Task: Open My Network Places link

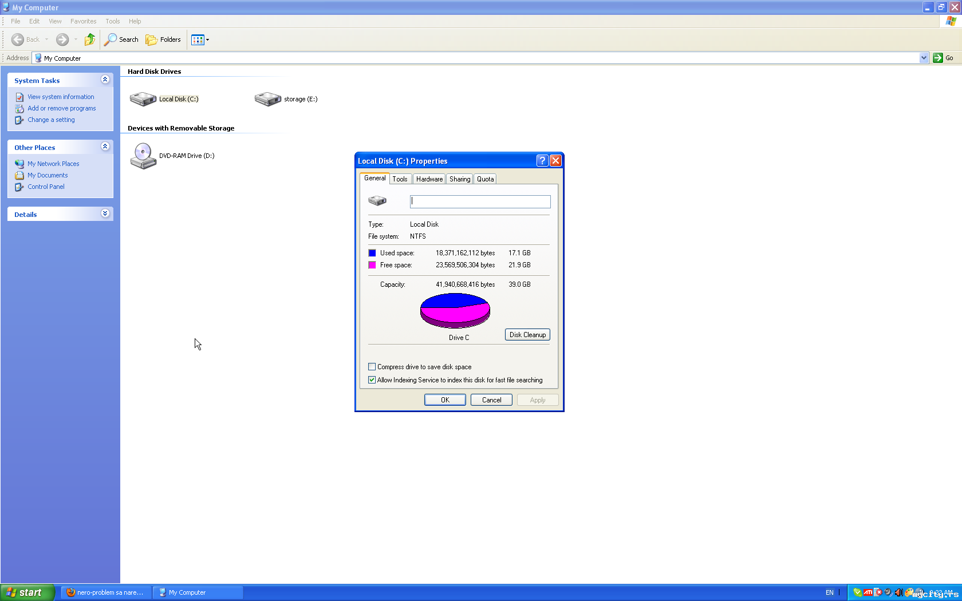Action: pos(53,164)
